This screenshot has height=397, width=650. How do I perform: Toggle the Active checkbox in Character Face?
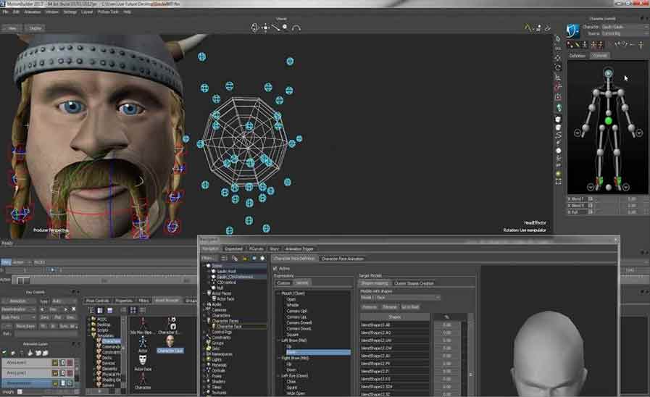(x=275, y=269)
